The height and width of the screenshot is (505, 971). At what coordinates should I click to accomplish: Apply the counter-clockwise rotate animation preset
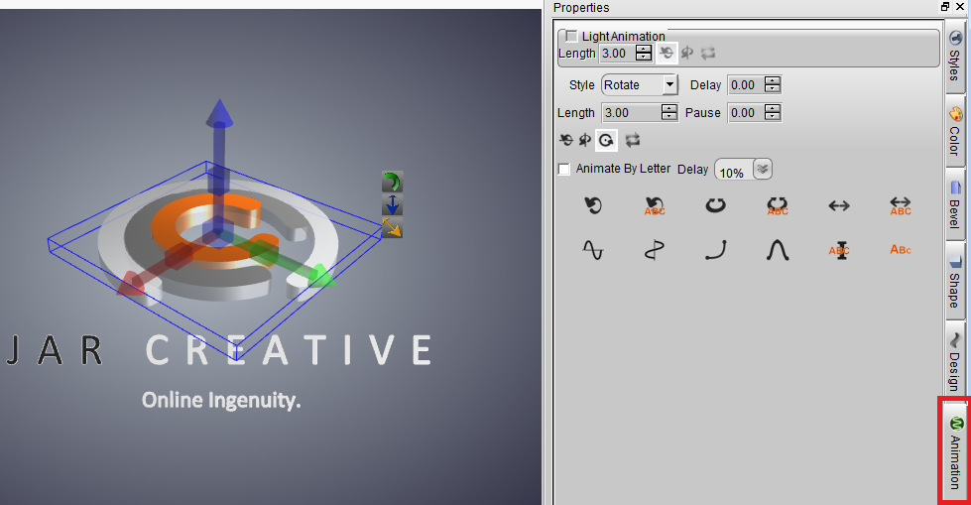[593, 205]
